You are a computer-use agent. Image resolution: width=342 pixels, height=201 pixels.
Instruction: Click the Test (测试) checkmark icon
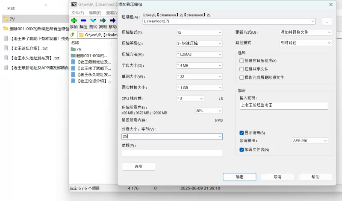(x=93, y=20)
